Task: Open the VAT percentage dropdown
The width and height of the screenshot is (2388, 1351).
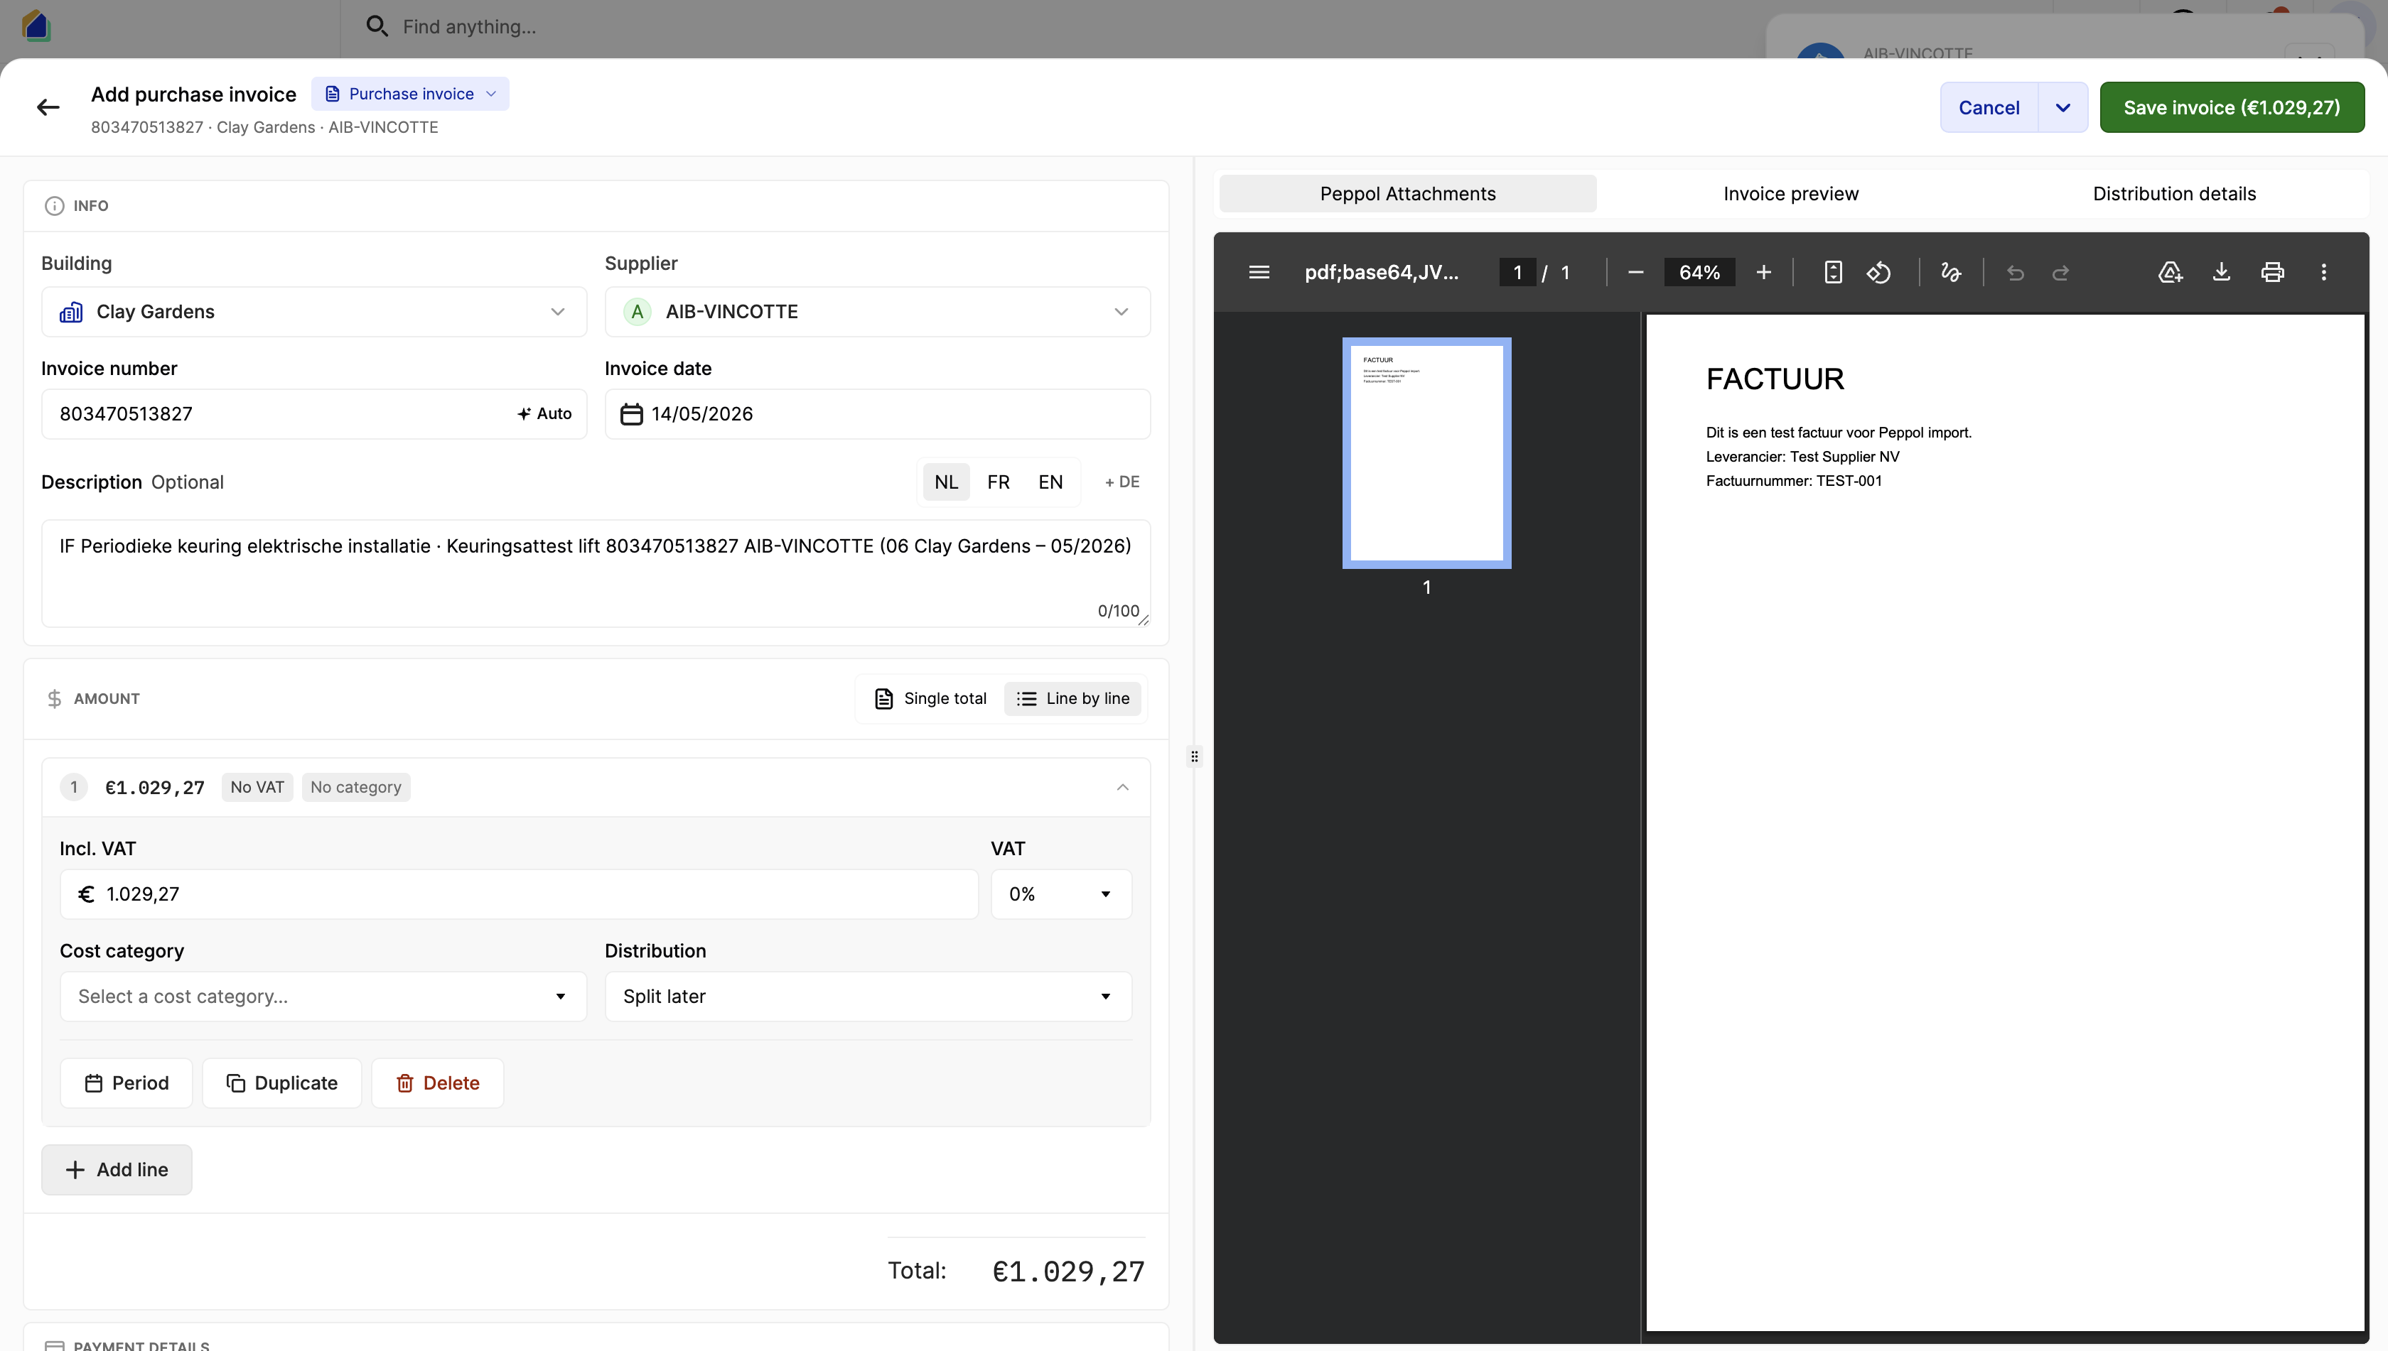Action: (1061, 894)
